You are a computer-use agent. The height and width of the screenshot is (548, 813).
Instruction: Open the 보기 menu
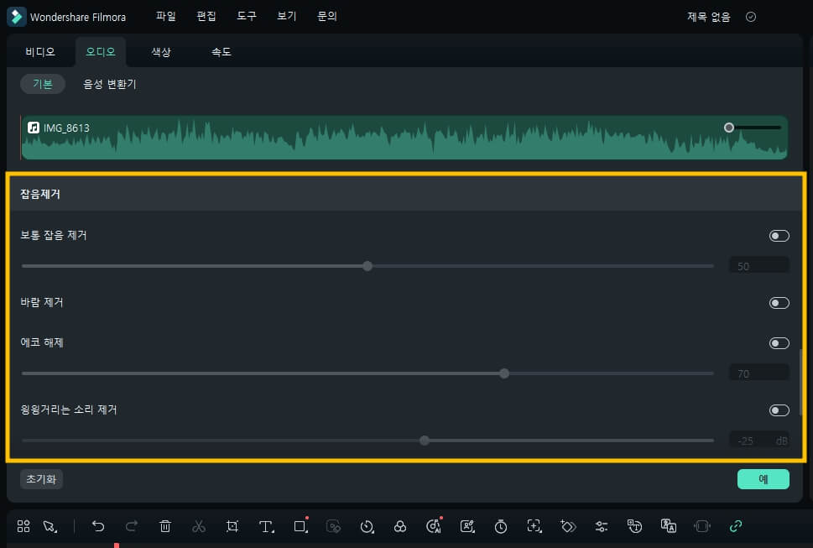coord(287,17)
